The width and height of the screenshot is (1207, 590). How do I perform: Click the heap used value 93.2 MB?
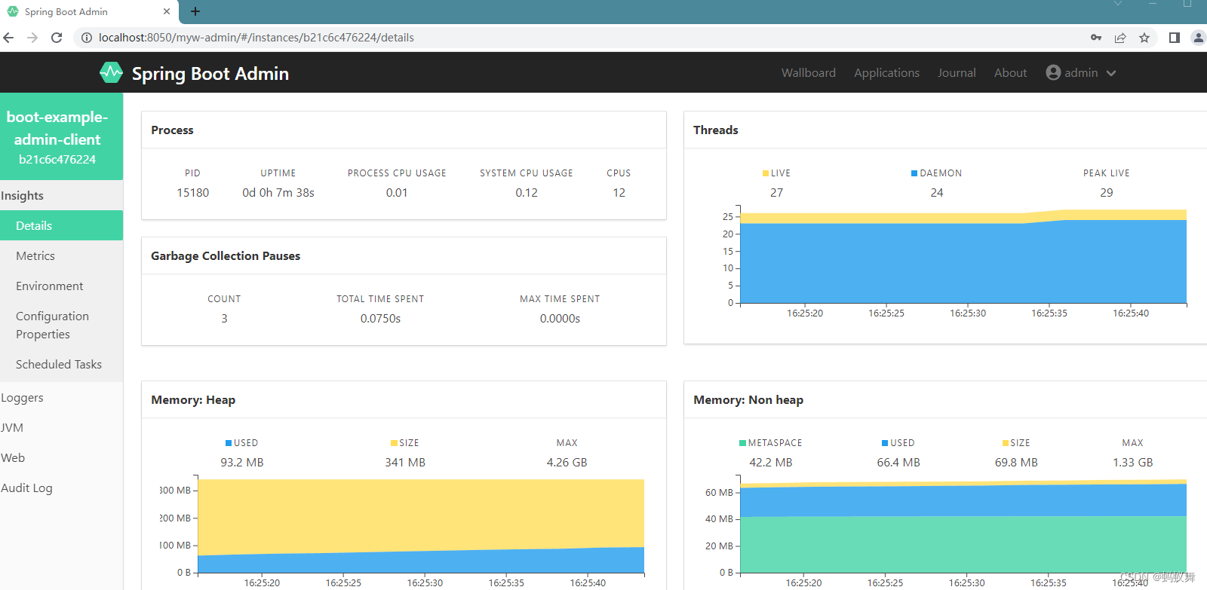[242, 463]
